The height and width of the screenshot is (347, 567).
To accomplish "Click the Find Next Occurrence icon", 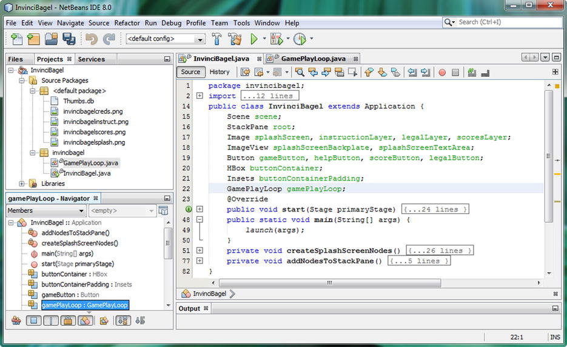I will [x=326, y=72].
